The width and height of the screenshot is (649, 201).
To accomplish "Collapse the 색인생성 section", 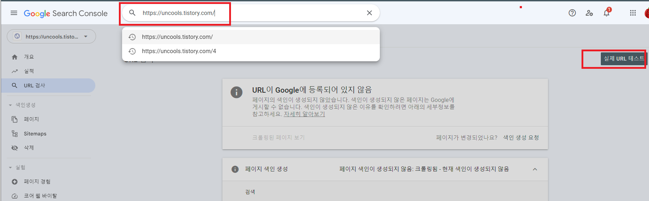I will pos(22,105).
